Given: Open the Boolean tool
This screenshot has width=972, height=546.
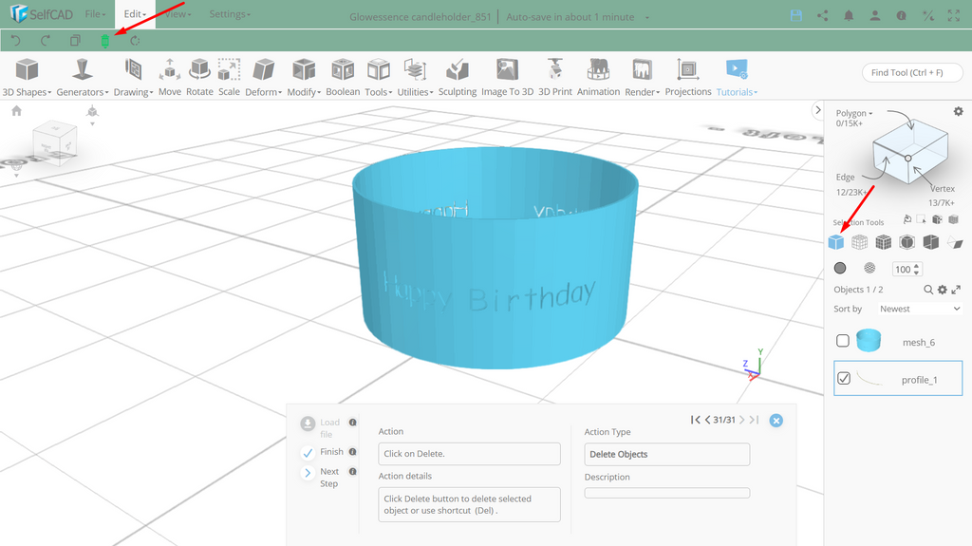Looking at the screenshot, I should 343,78.
